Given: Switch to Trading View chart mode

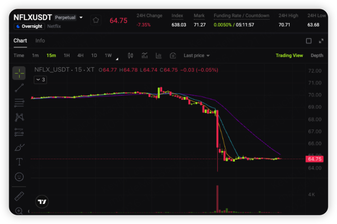Looking at the screenshot, I should pyautogui.click(x=289, y=56).
